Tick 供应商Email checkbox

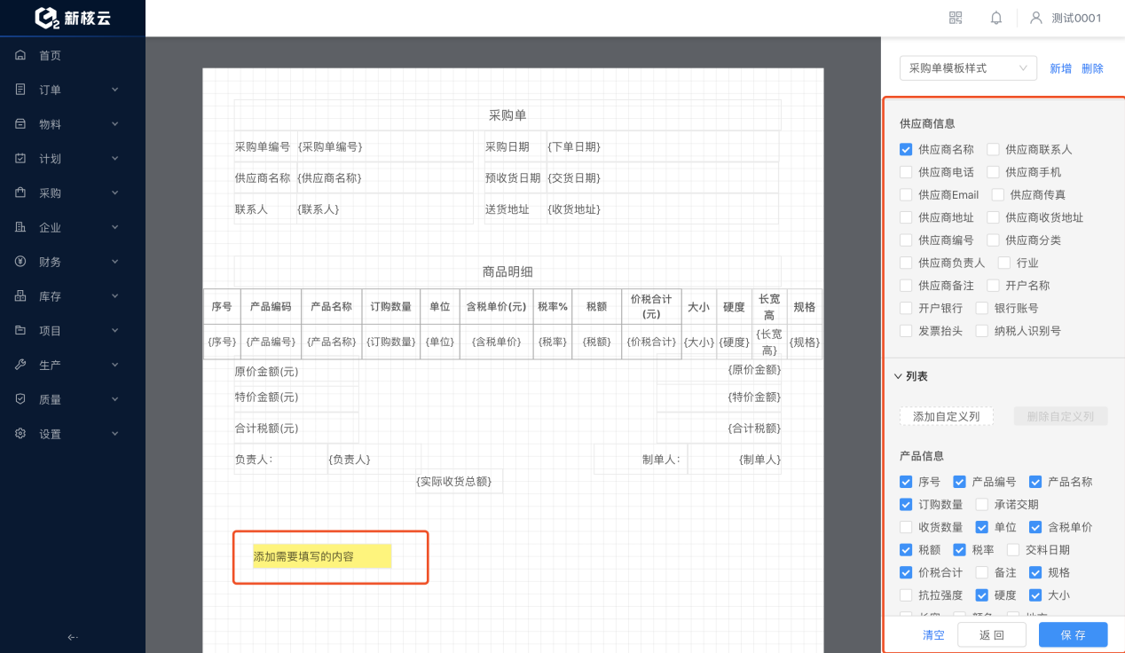tap(906, 194)
